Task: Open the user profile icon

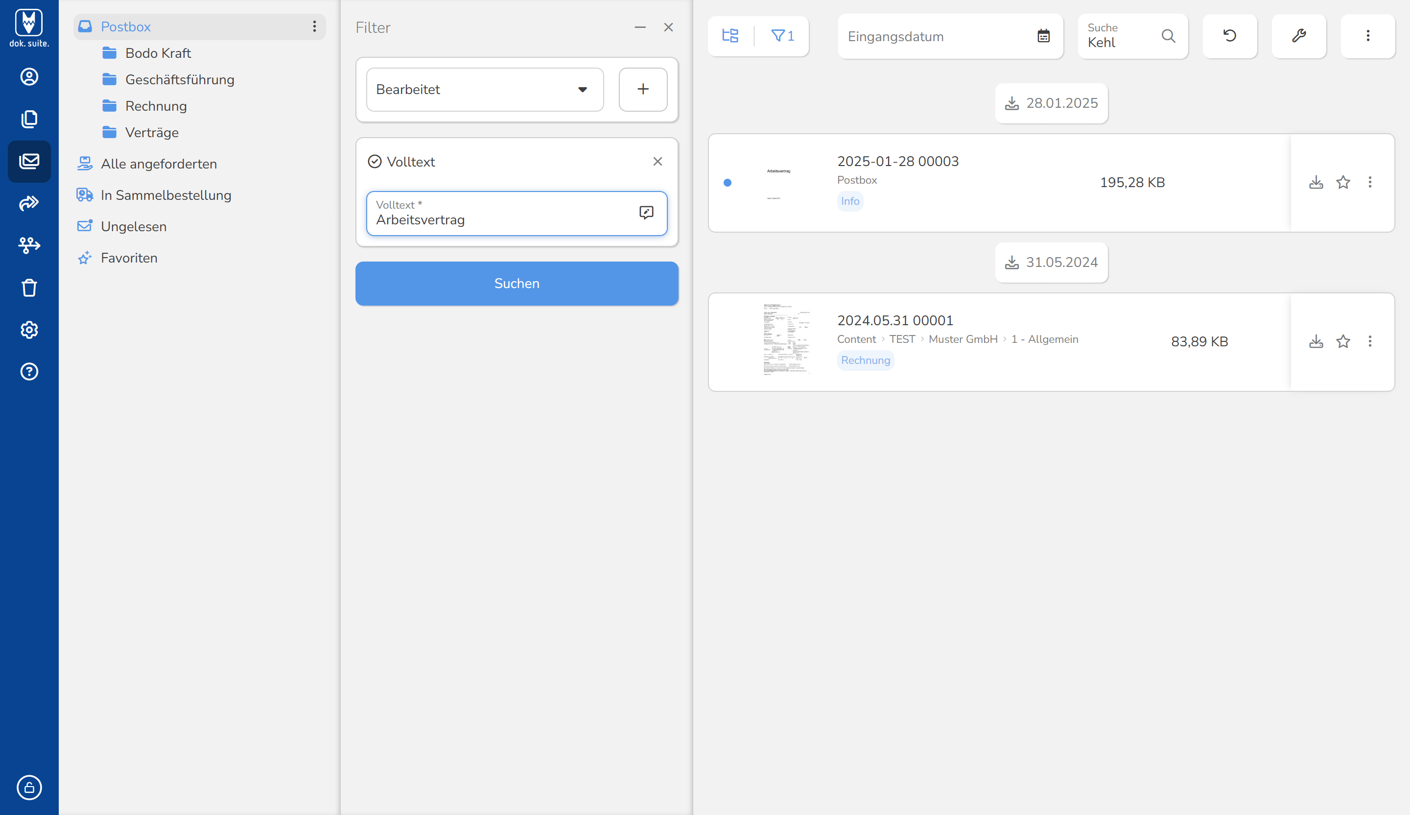Action: (29, 77)
